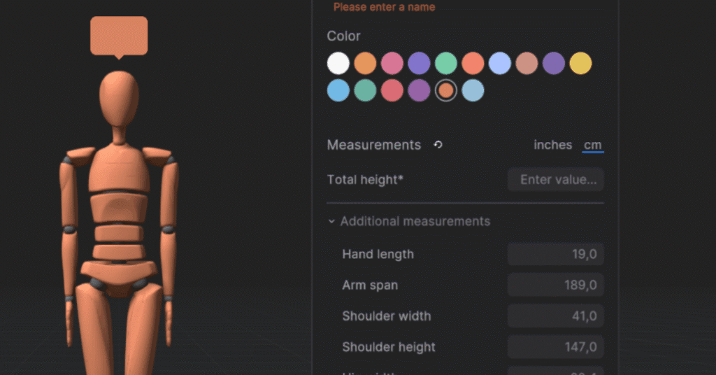Click the reset measurements icon
716x375 pixels.
[438, 145]
